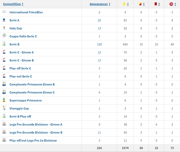The height and width of the screenshot is (152, 180).
Task: Click the Supercoppa Primavera logo icon
Action: point(4,100)
